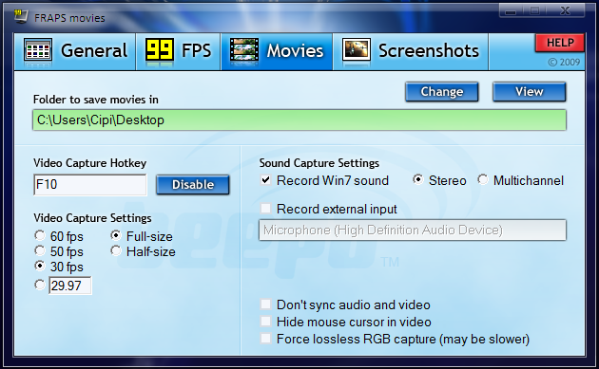599x369 pixels.
Task: Click the Video Capture Hotkey F10 field
Action: [90, 184]
